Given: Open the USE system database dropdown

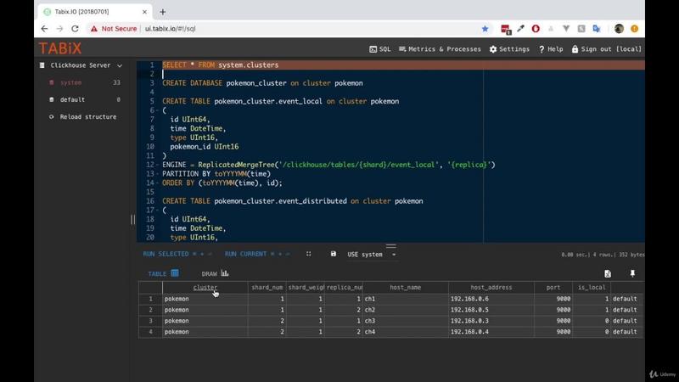Looking at the screenshot, I should click(372, 254).
